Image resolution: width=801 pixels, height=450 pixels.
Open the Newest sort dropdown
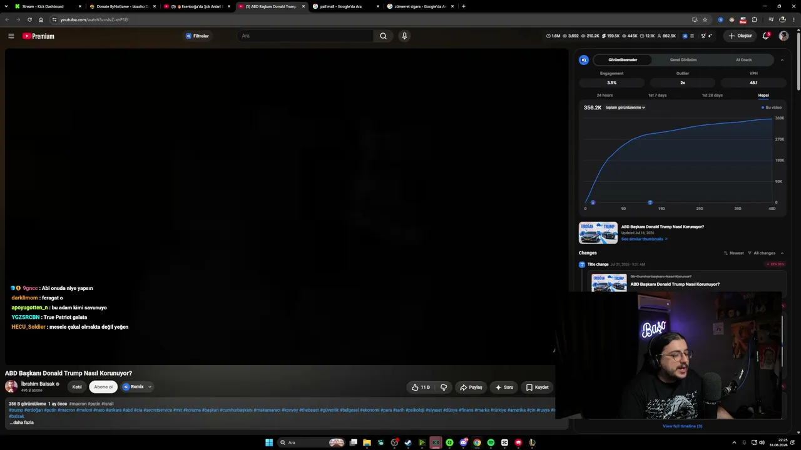click(733, 253)
